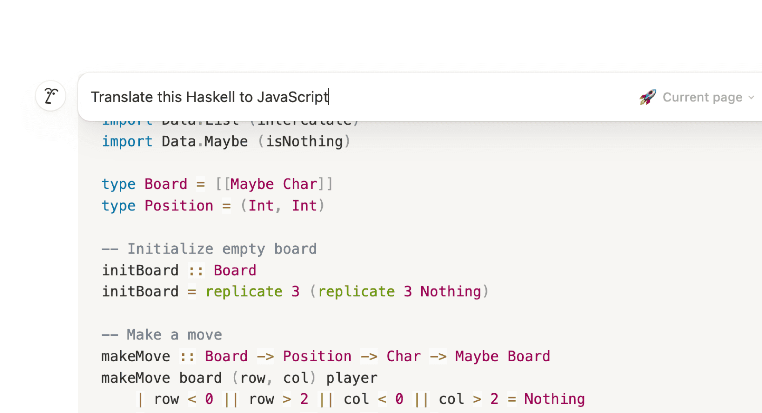Click the Notion AI face icon
Viewport: 762px width, 413px height.
coord(51,96)
